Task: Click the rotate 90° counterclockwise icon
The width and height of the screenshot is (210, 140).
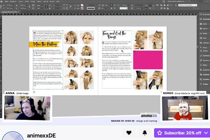Action: (x=67, y=5)
